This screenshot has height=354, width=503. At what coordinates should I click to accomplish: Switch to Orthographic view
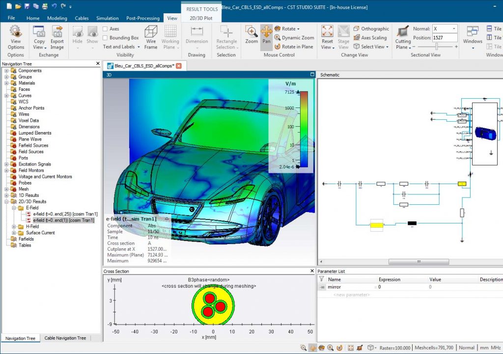point(371,28)
